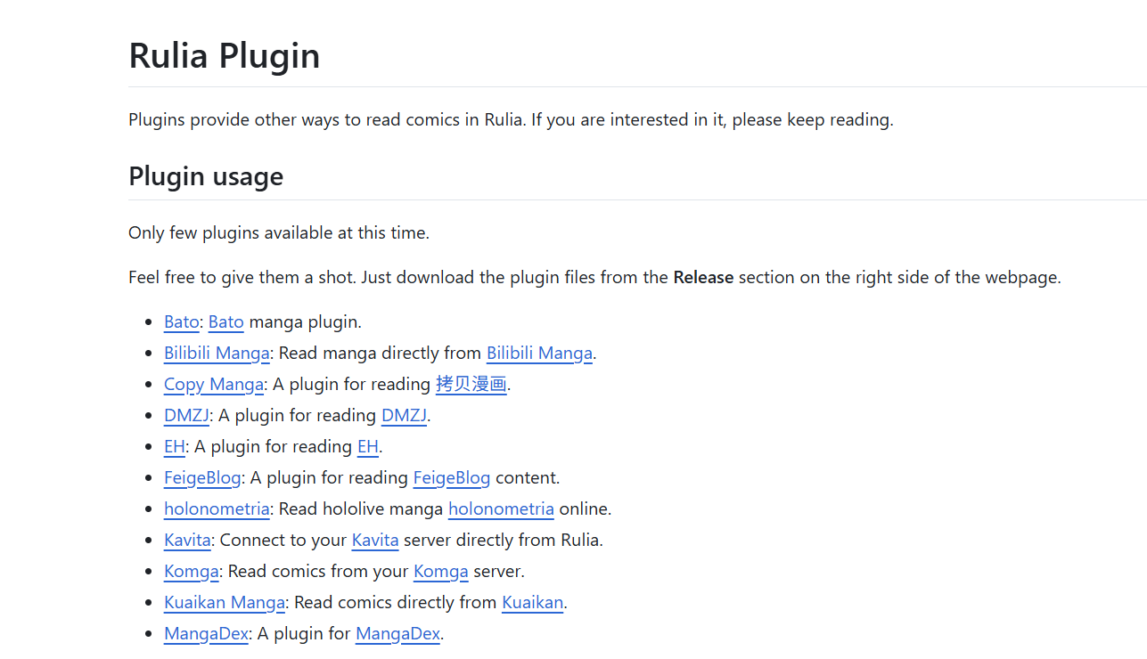Open the Copy Manga plugin link
Screen dimensions: 1147x659
[214, 385]
